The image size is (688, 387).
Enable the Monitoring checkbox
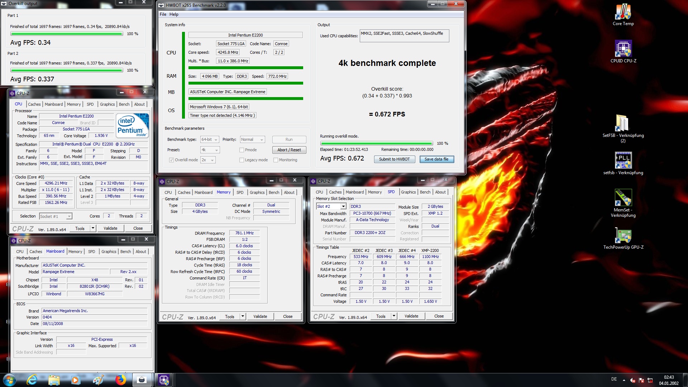pyautogui.click(x=276, y=160)
